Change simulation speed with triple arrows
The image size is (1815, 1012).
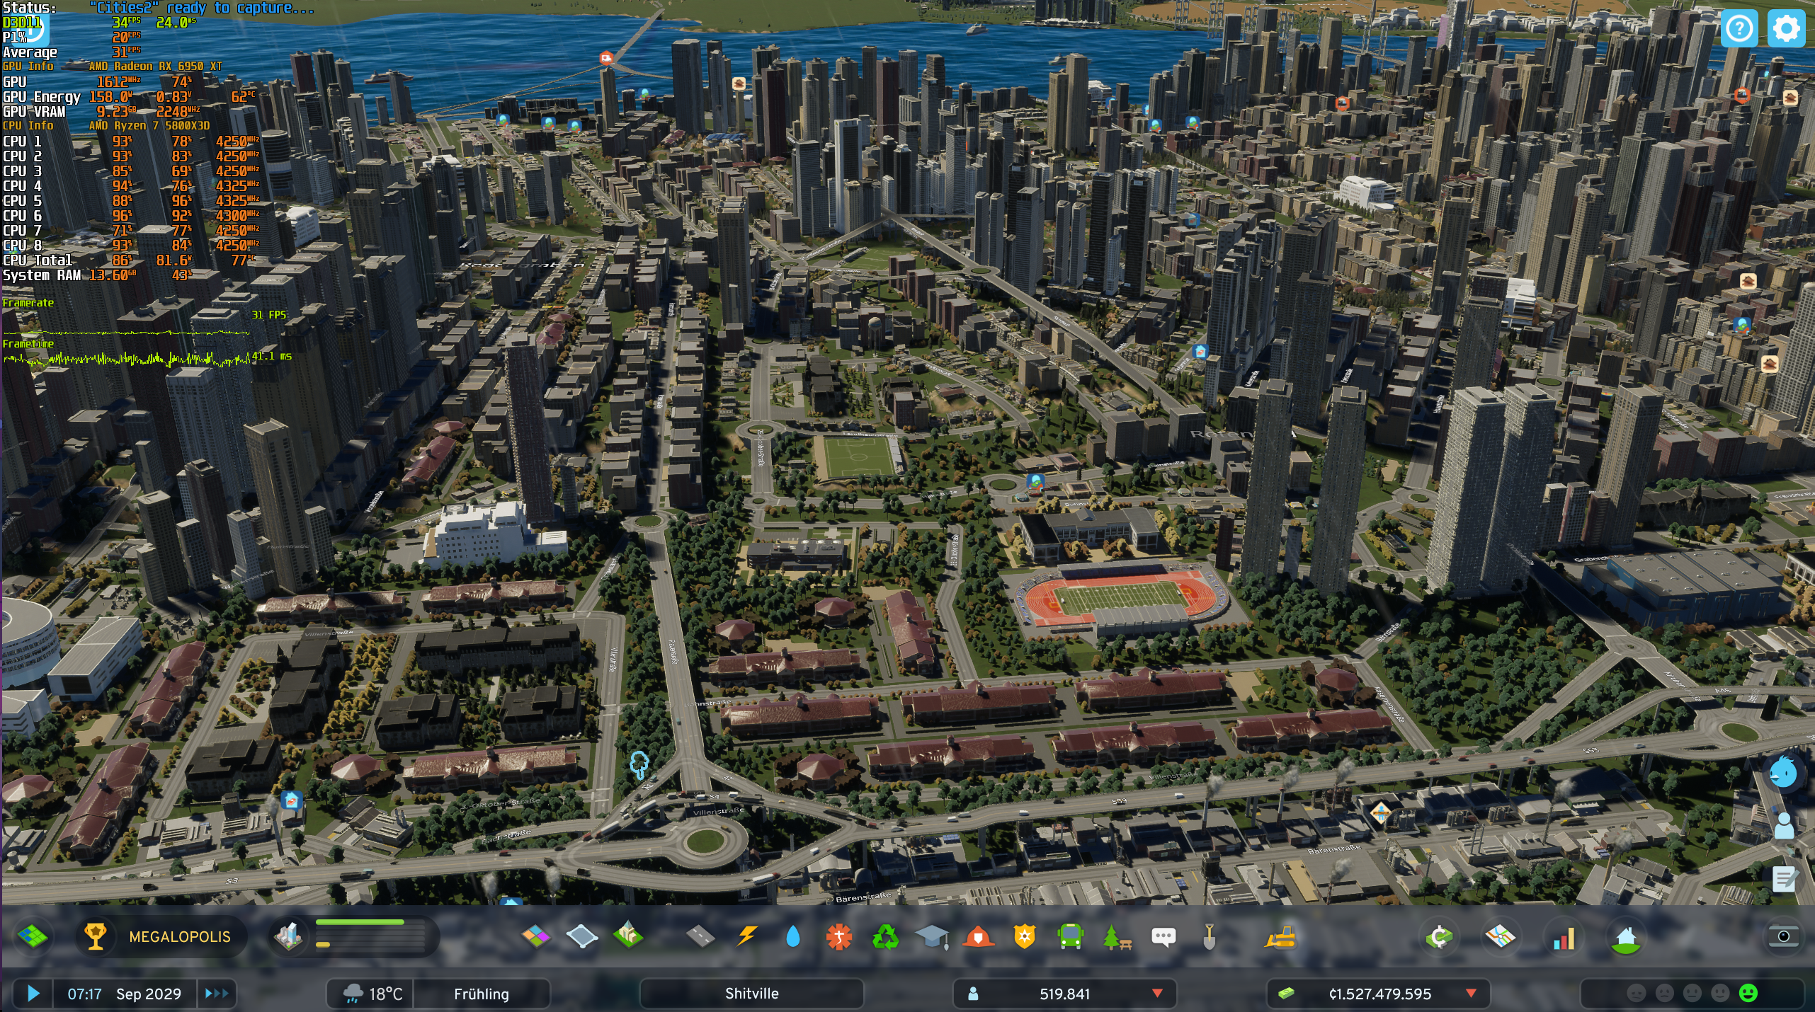tap(216, 994)
